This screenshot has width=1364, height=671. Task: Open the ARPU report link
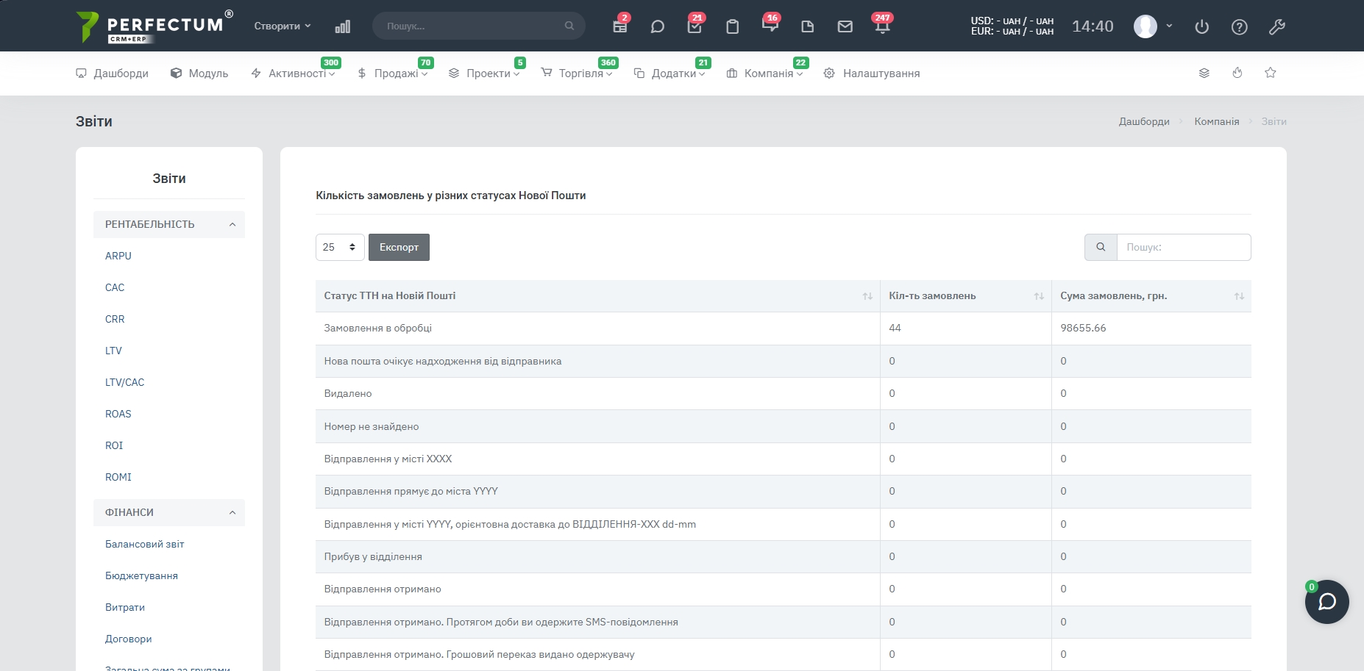pos(118,256)
